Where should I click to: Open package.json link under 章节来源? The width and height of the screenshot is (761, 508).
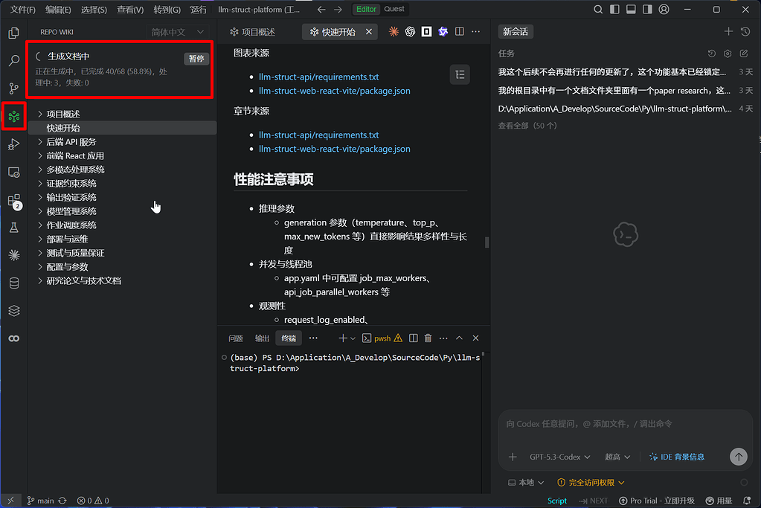pyautogui.click(x=335, y=149)
